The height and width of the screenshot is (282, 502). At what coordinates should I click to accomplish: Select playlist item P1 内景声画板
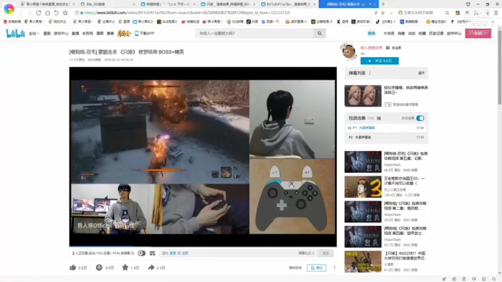tap(386, 128)
